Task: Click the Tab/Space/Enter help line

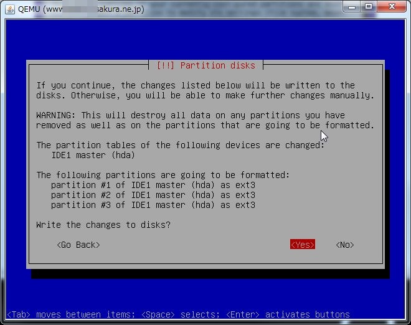Action: tap(178, 314)
